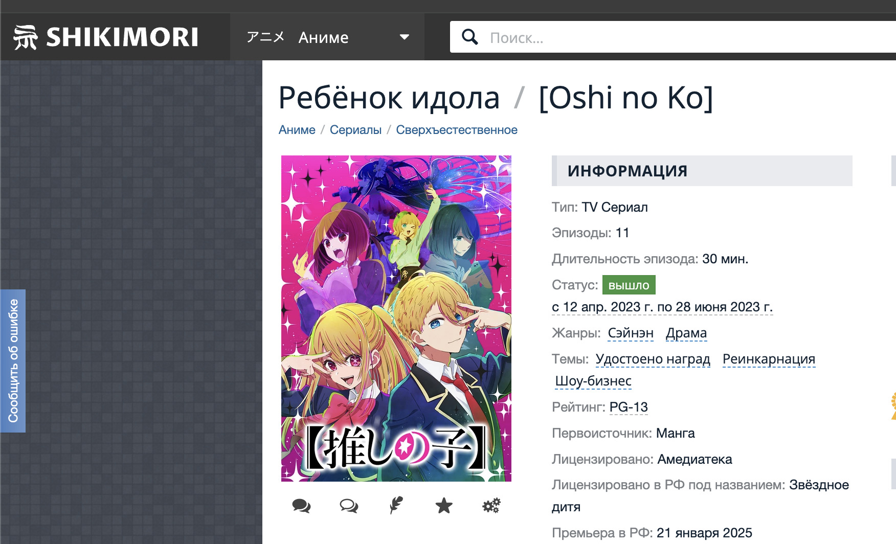Screen dimensions: 896x544
Task: Open the comments speech bubble icon under poster
Action: pos(301,506)
